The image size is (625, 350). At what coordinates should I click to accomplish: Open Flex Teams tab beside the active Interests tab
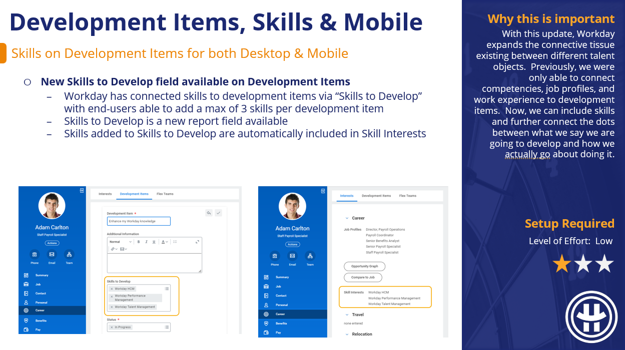click(407, 196)
